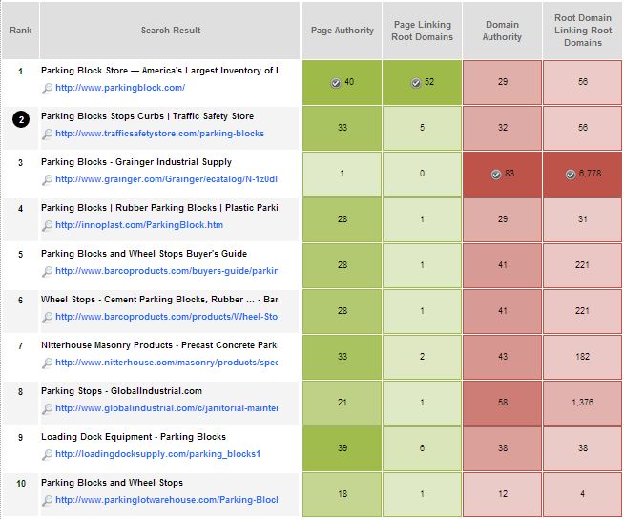Image resolution: width=624 pixels, height=519 pixels.
Task: Click checkmark badge in Domain Authority 83 cell
Action: coord(495,175)
